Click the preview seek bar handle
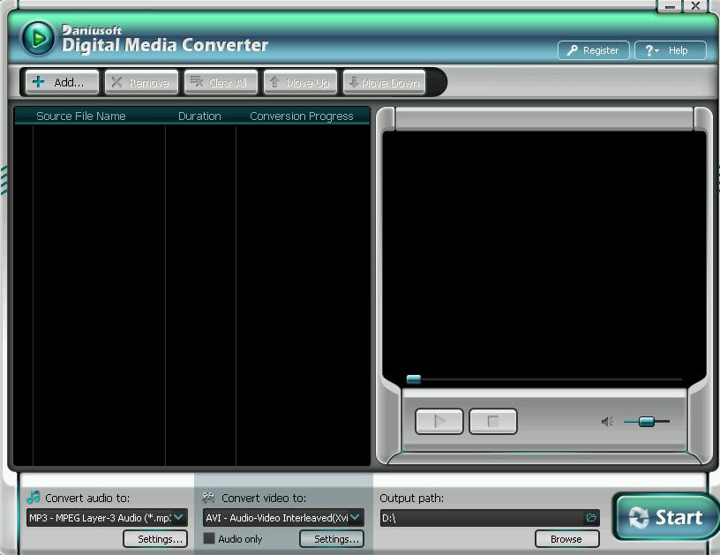 point(414,379)
